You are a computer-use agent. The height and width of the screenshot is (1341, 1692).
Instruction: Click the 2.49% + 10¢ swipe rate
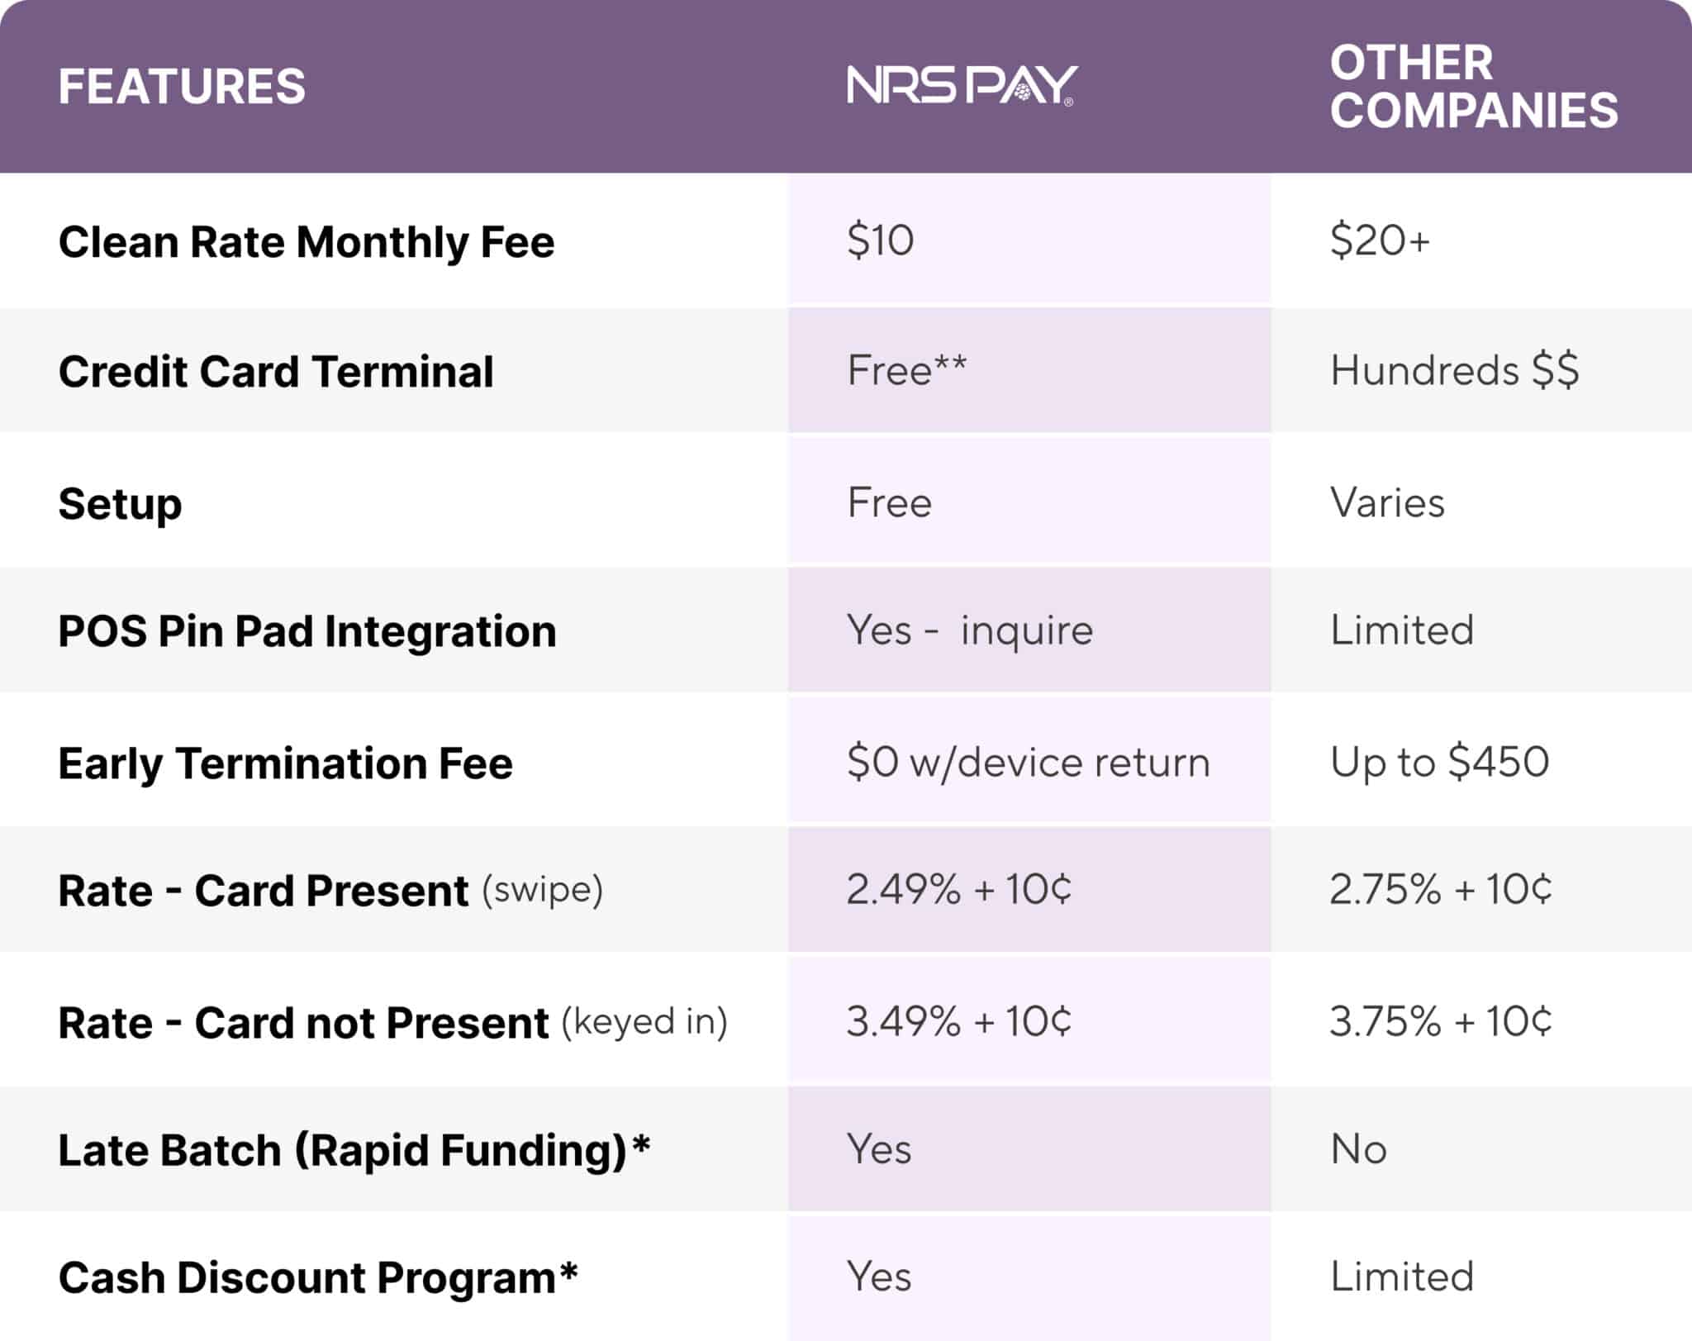pyautogui.click(x=958, y=890)
